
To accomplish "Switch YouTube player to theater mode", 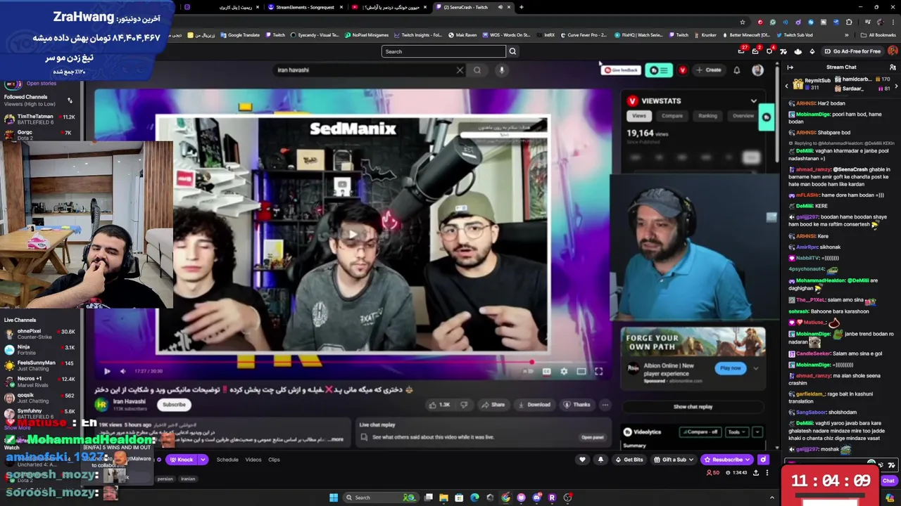I will [x=581, y=371].
